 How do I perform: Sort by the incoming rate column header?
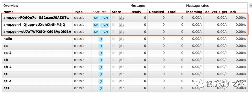click(194, 12)
